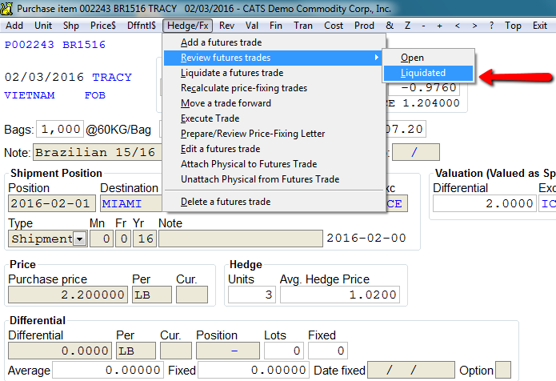556x381 pixels.
Task: Click the Price Per field LB
Action: point(152,295)
